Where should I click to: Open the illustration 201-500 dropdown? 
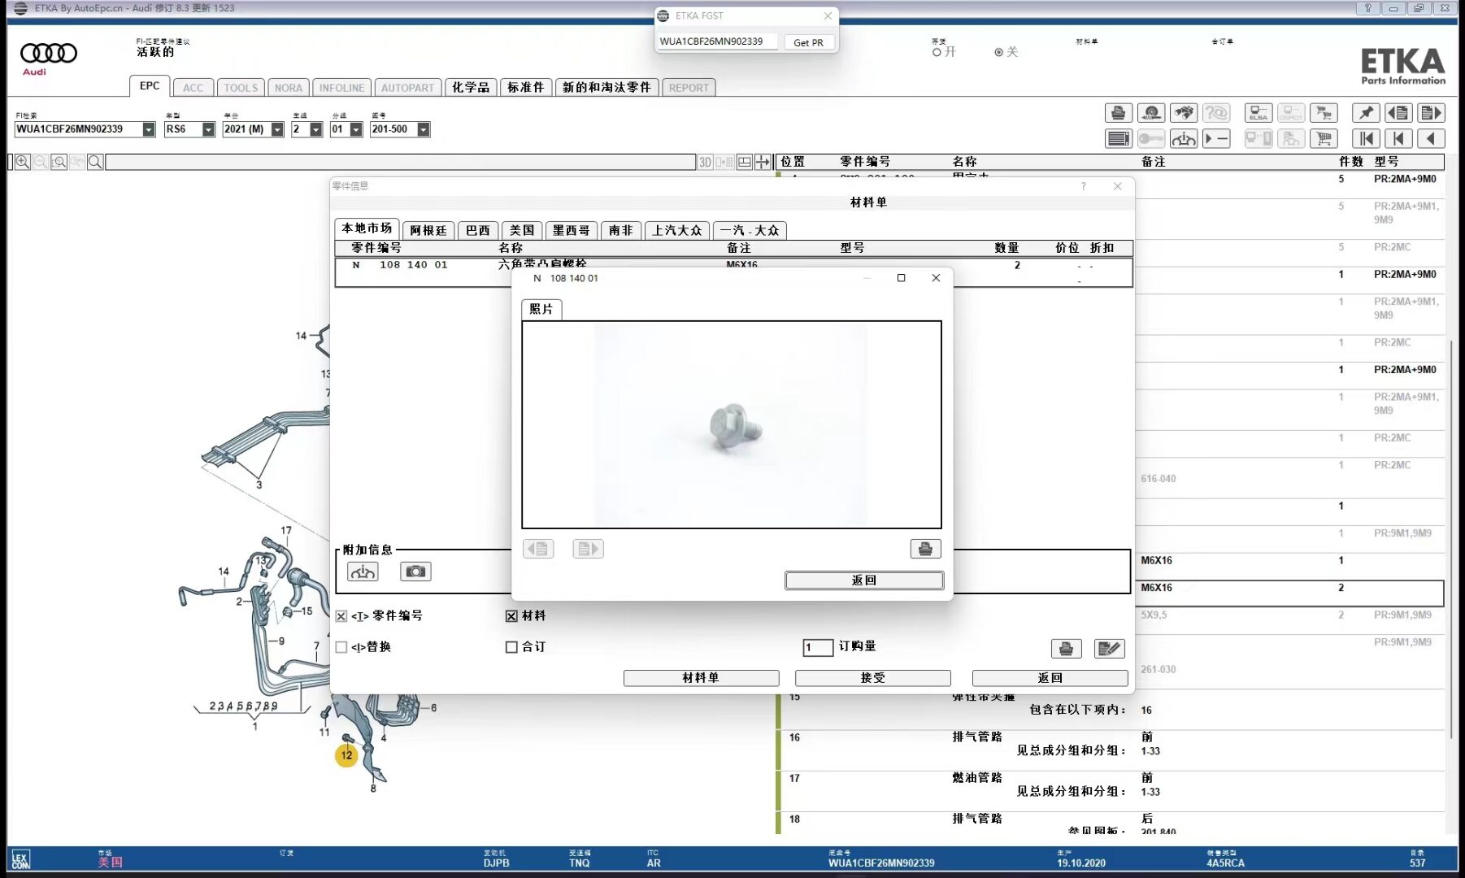pyautogui.click(x=424, y=129)
